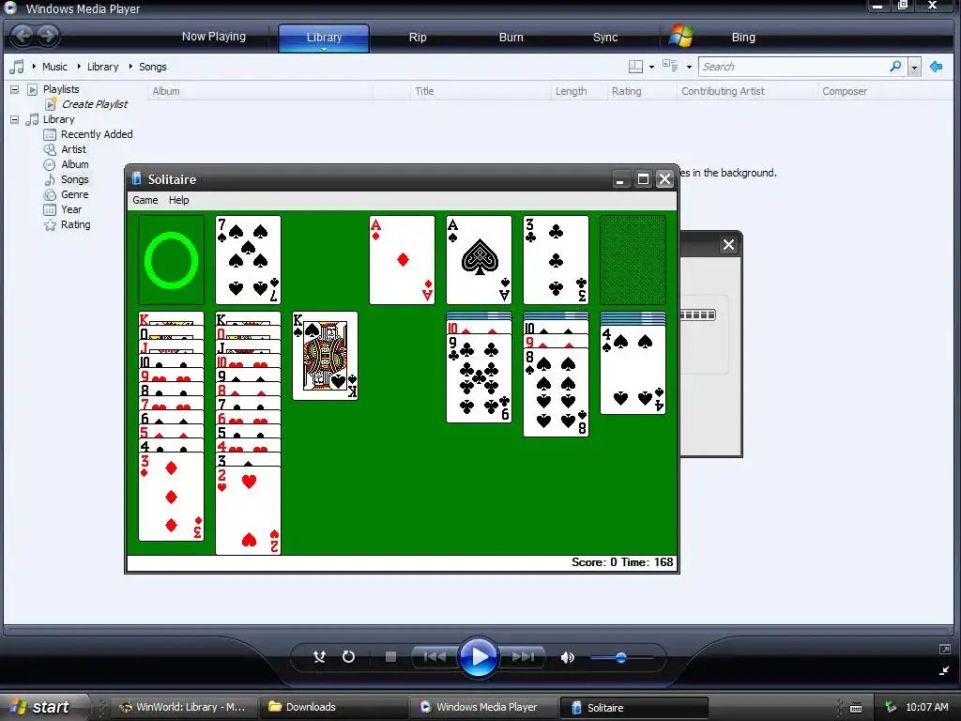Select the 8 of spades card
Viewport: 961px width, 721px height.
(x=556, y=392)
